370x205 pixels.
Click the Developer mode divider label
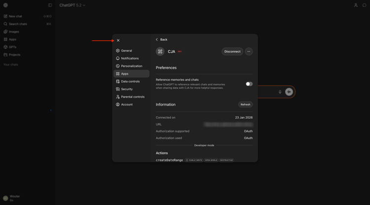(x=204, y=145)
